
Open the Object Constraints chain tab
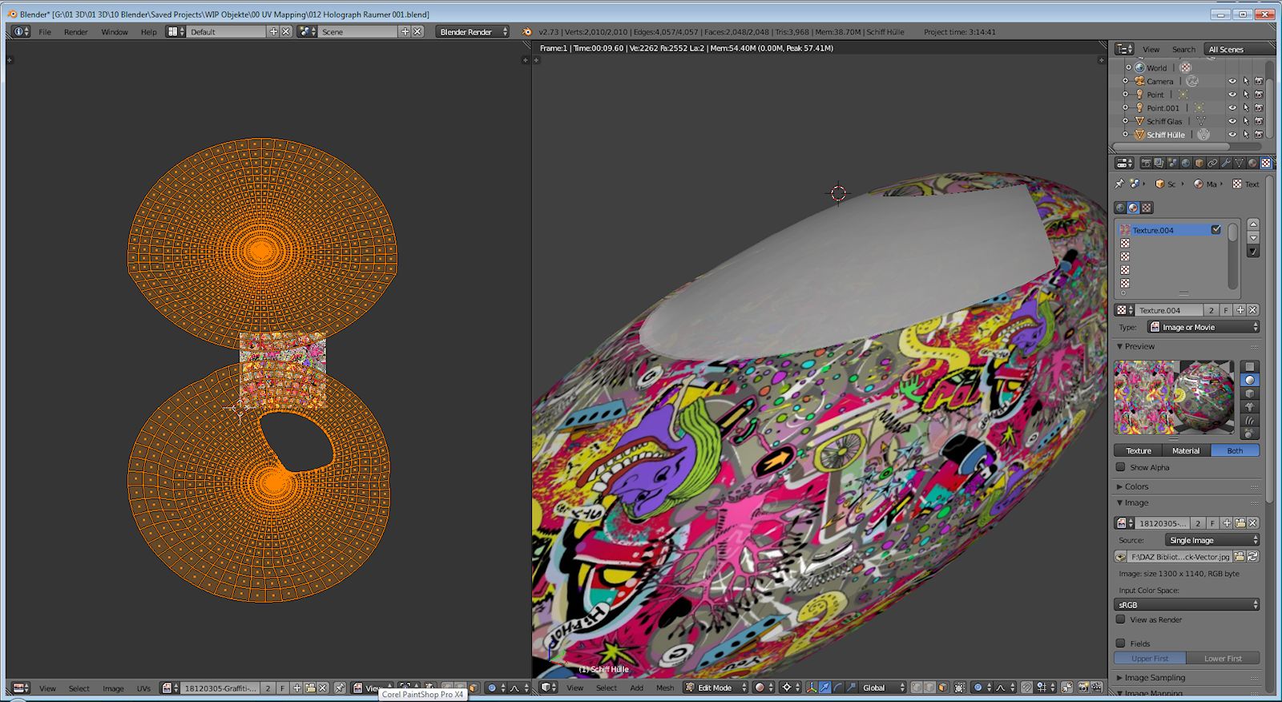point(1212,163)
